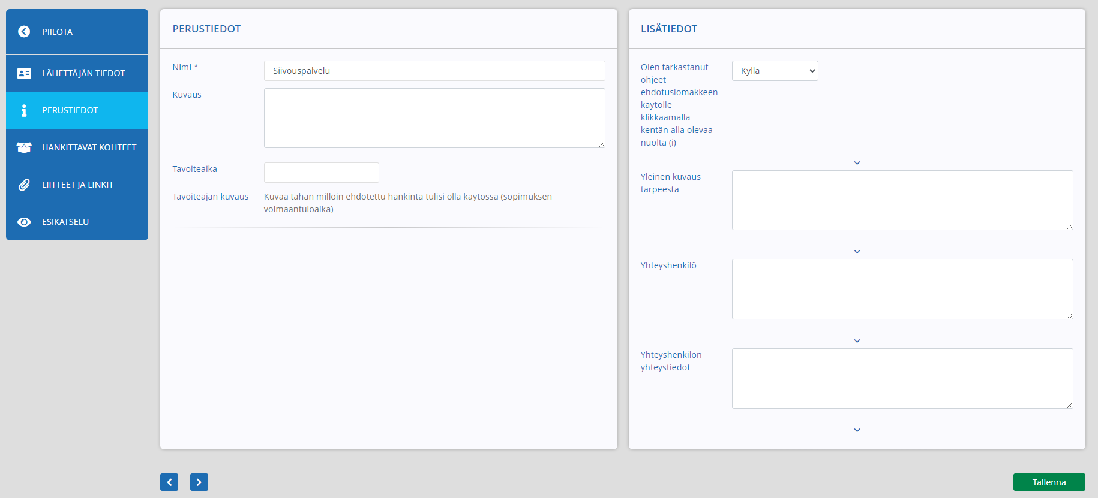This screenshot has height=498, width=1098.
Task: Click the paperclip icon for Liitteet ja linkit
Action: (24, 185)
